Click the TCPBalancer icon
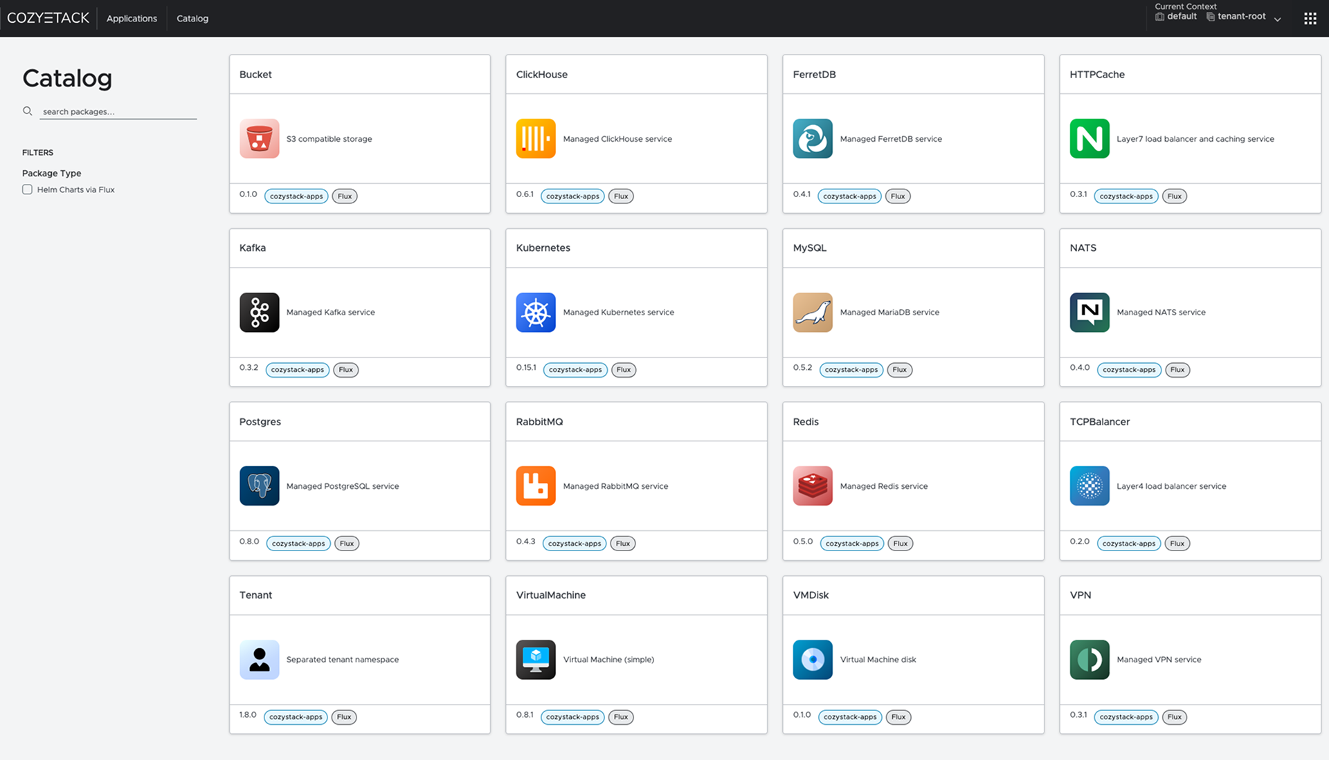Screen dimensions: 1329x760 (x=1090, y=486)
